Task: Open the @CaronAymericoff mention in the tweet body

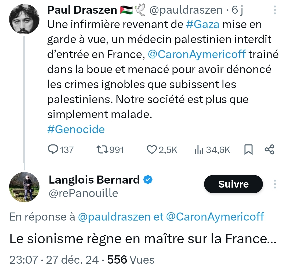Action: (197, 54)
